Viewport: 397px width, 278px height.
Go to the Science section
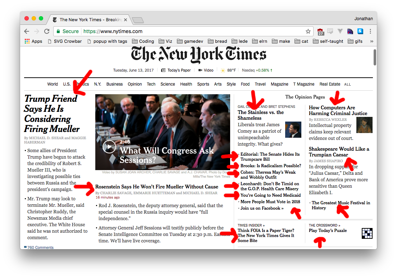click(x=168, y=84)
